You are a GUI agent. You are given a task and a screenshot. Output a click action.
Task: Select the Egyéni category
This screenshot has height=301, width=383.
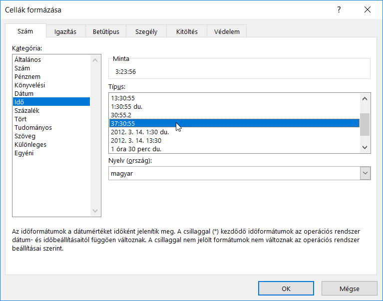pos(24,153)
